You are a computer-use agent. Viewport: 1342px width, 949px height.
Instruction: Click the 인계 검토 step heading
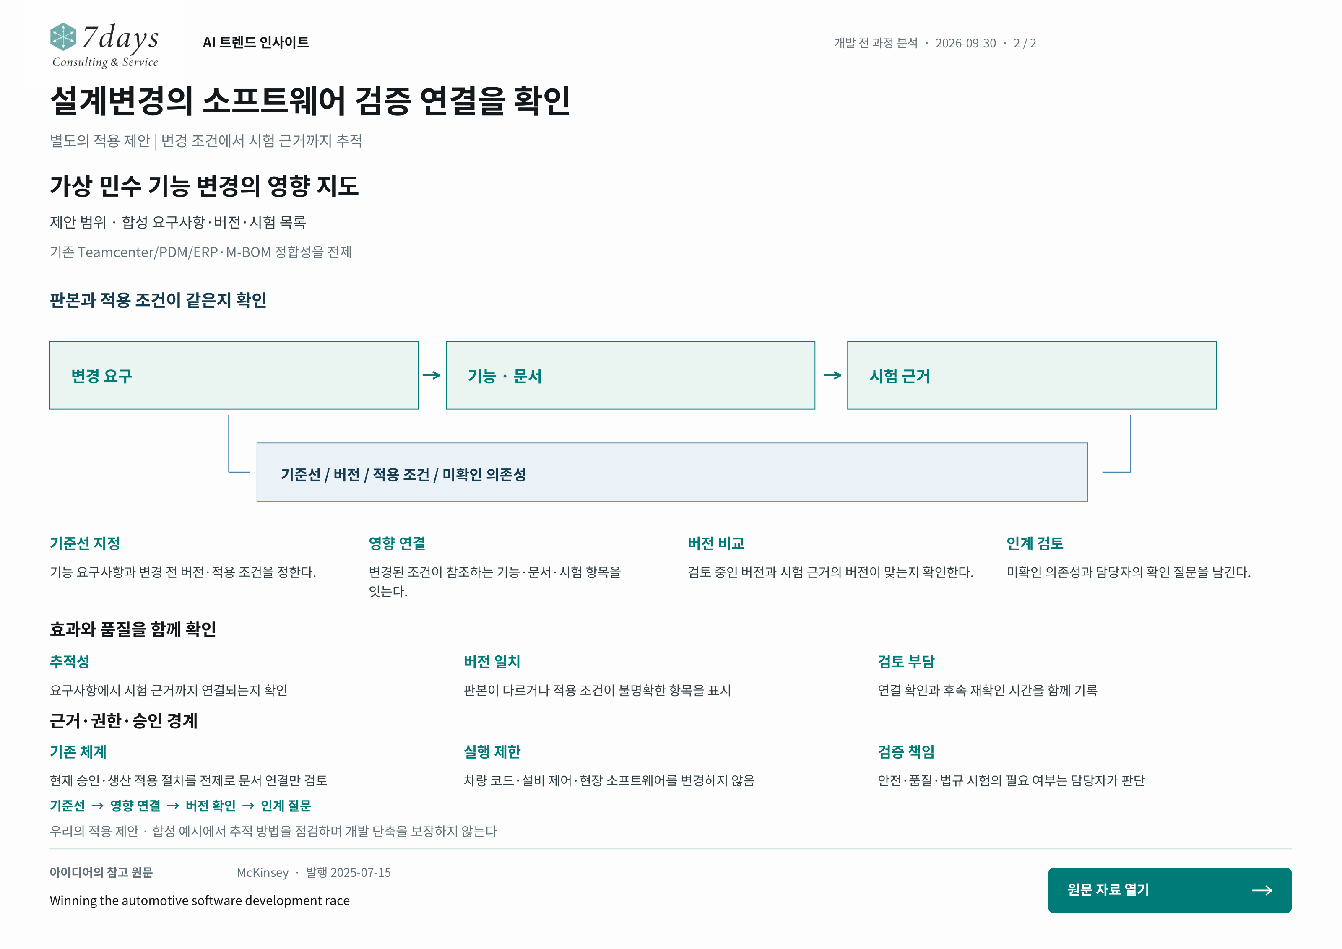click(x=1035, y=543)
